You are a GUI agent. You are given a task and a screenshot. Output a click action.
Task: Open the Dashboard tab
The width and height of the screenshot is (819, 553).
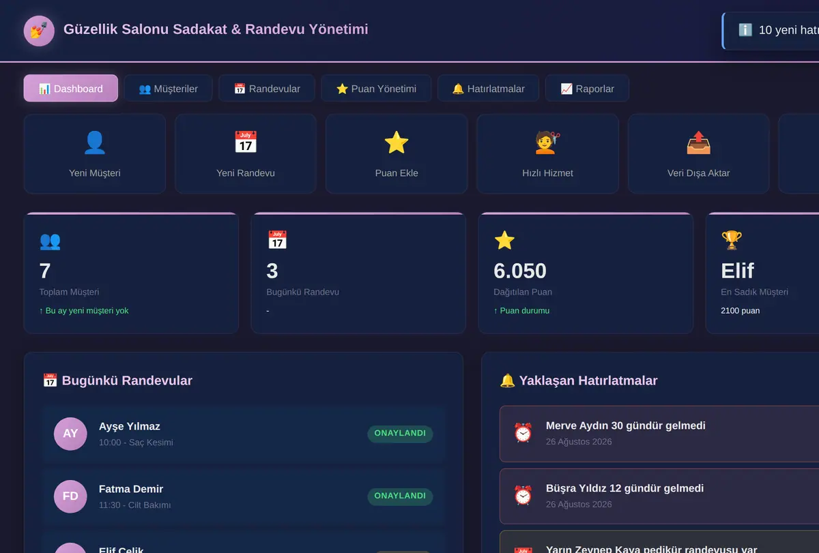71,88
